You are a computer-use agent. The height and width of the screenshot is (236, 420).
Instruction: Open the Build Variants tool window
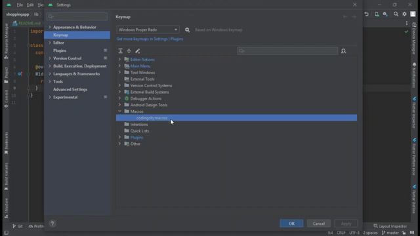[6, 176]
